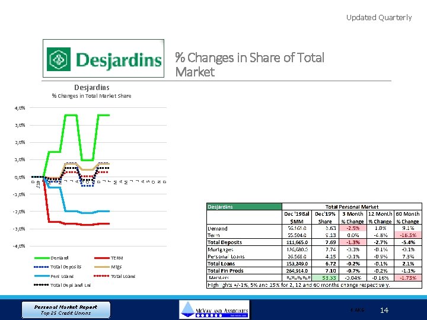Viewport: 427px width, 320px height.
Task: Click the tan Mtgs legend entry
Action: tap(108, 267)
